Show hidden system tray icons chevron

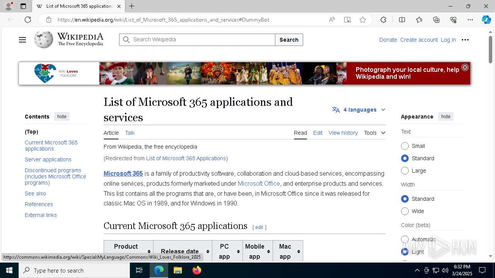417,270
